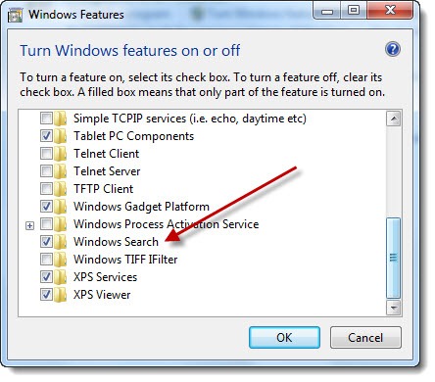The image size is (435, 382).
Task: Click the OK button
Action: coord(284,338)
